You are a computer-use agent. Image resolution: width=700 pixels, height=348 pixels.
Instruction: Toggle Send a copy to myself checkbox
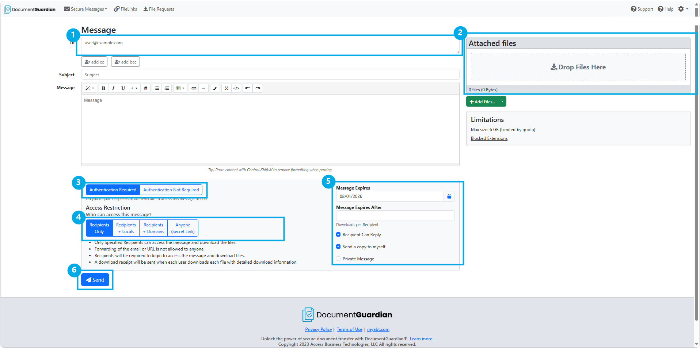[x=338, y=246]
